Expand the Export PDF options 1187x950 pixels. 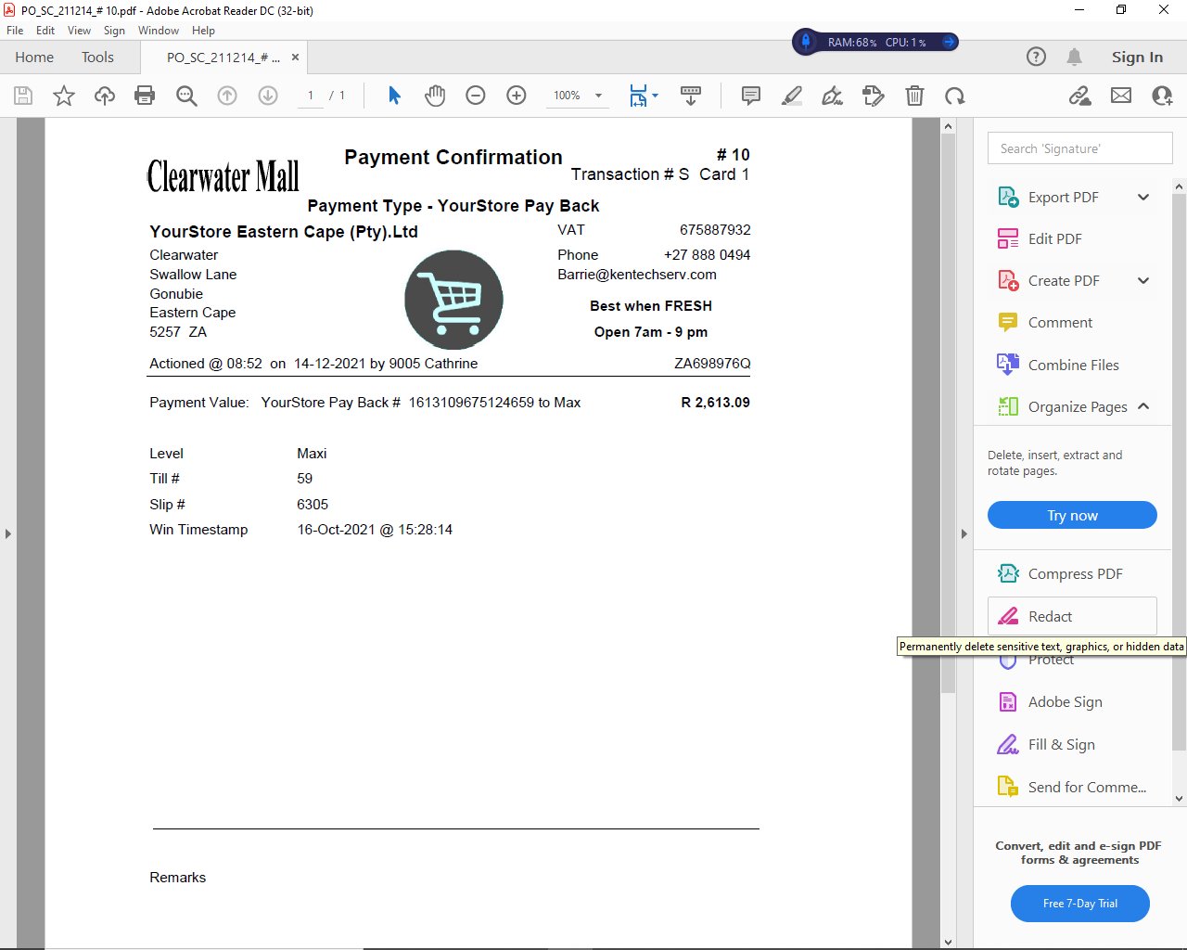point(1143,197)
